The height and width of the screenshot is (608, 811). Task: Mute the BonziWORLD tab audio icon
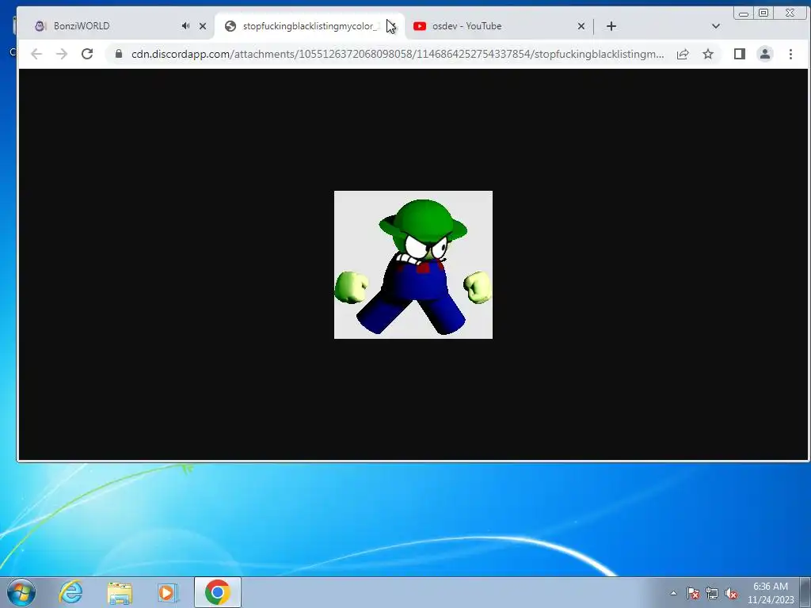coord(185,26)
